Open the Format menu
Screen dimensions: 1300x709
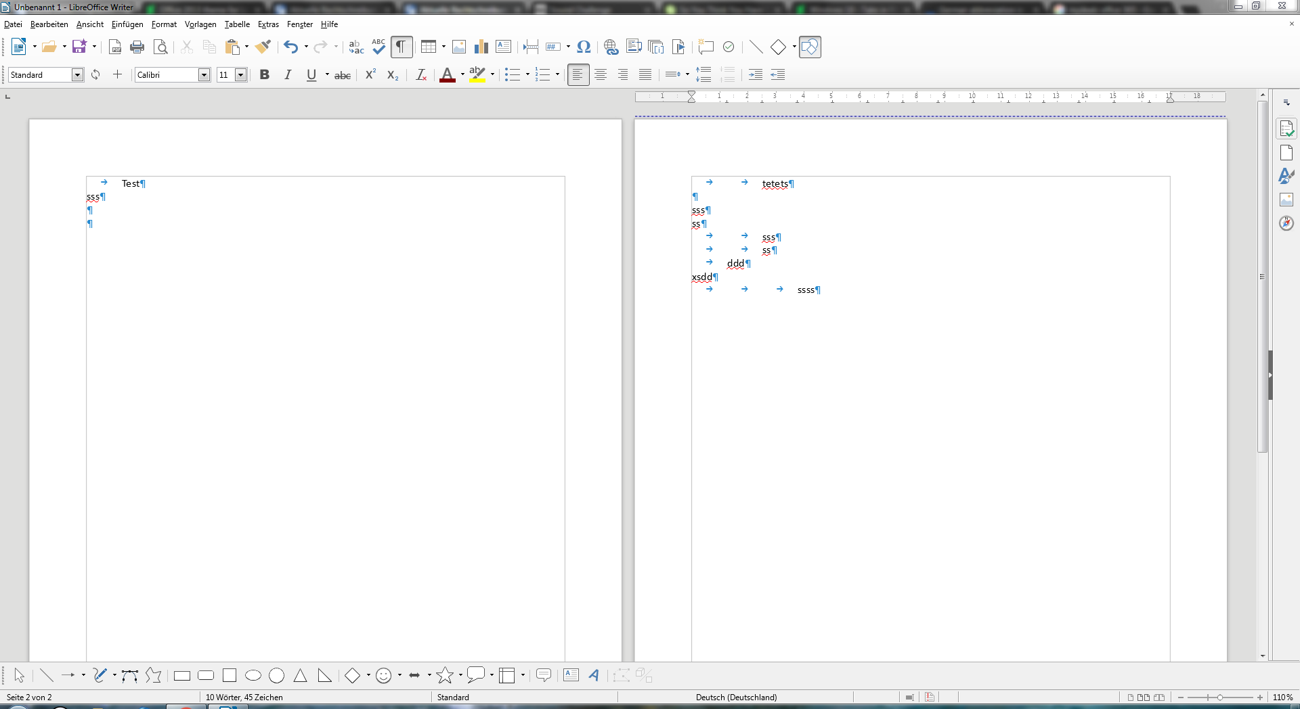164,24
